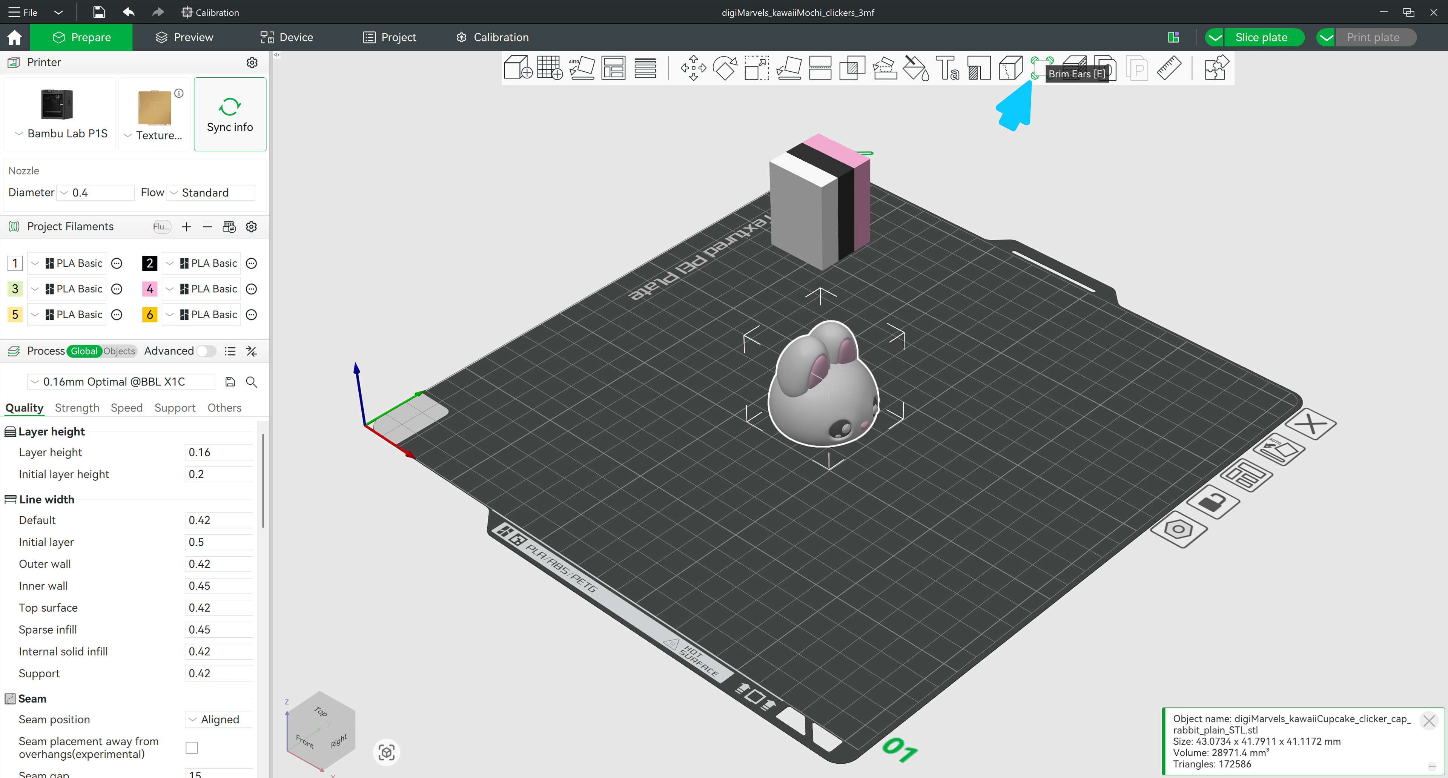This screenshot has width=1448, height=778.
Task: Open Project Filaments settings gear
Action: pos(251,227)
